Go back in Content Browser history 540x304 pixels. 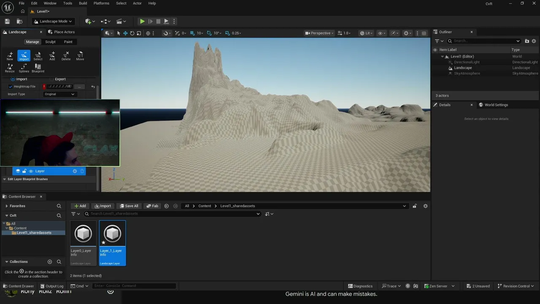(166, 206)
